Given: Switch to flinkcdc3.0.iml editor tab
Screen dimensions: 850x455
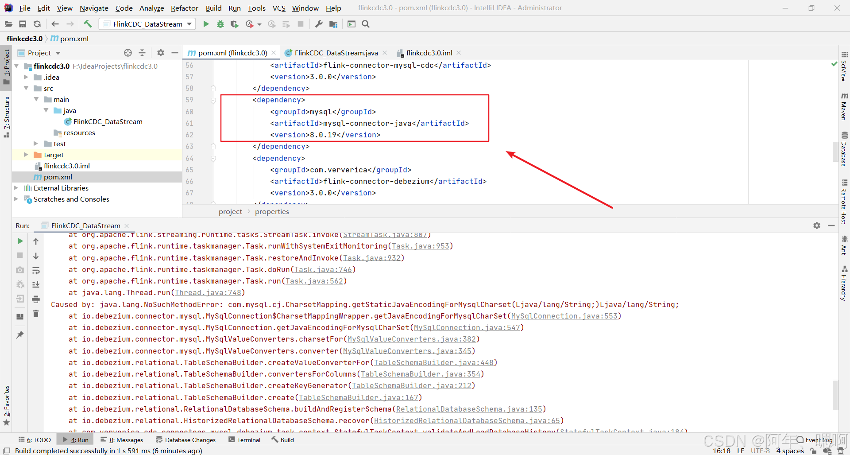Looking at the screenshot, I should pyautogui.click(x=429, y=53).
